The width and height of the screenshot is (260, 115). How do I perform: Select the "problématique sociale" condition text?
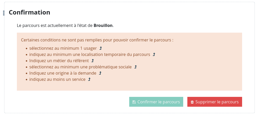[80, 67]
